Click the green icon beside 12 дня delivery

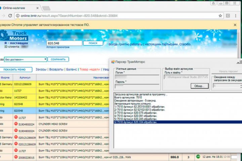pos(198,157)
